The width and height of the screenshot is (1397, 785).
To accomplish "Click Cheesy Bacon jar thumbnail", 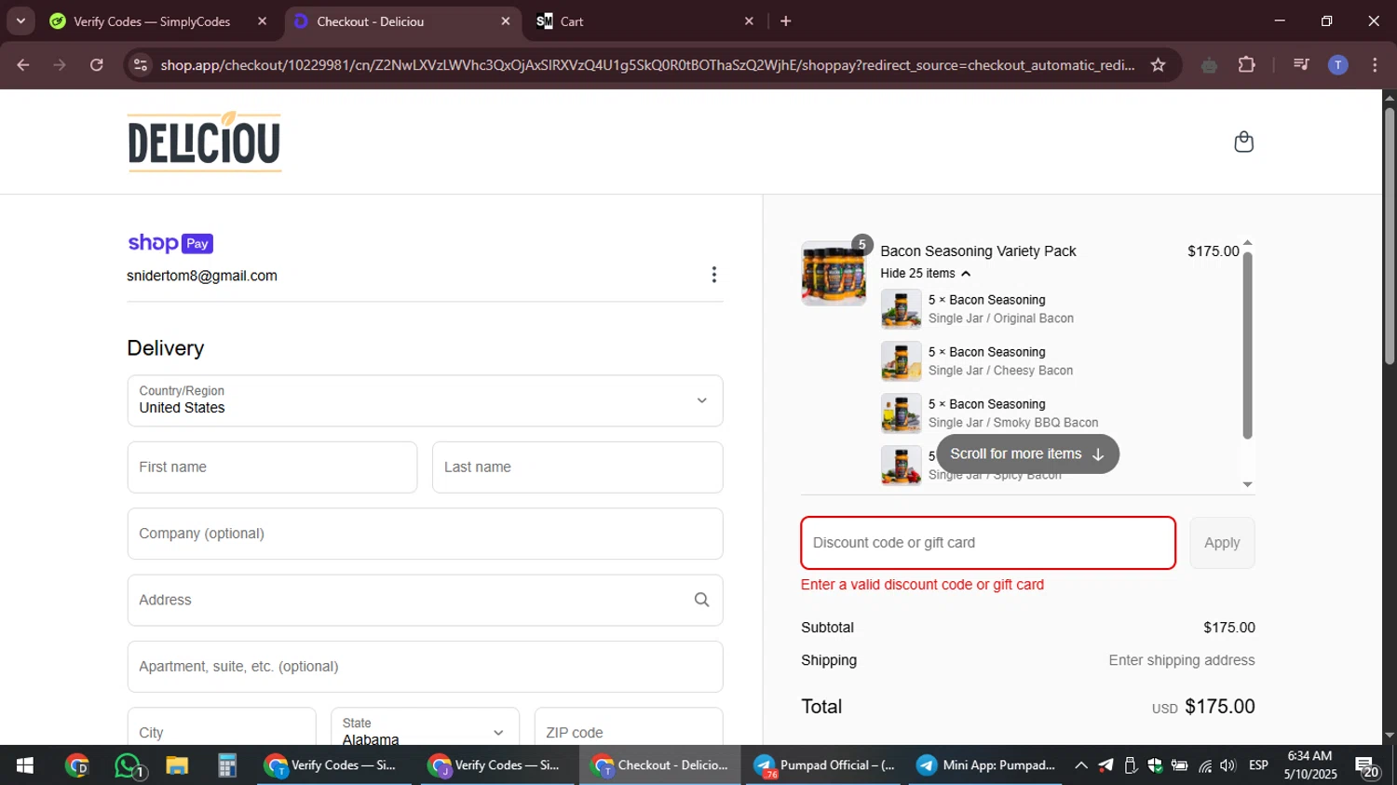I will 901,361.
